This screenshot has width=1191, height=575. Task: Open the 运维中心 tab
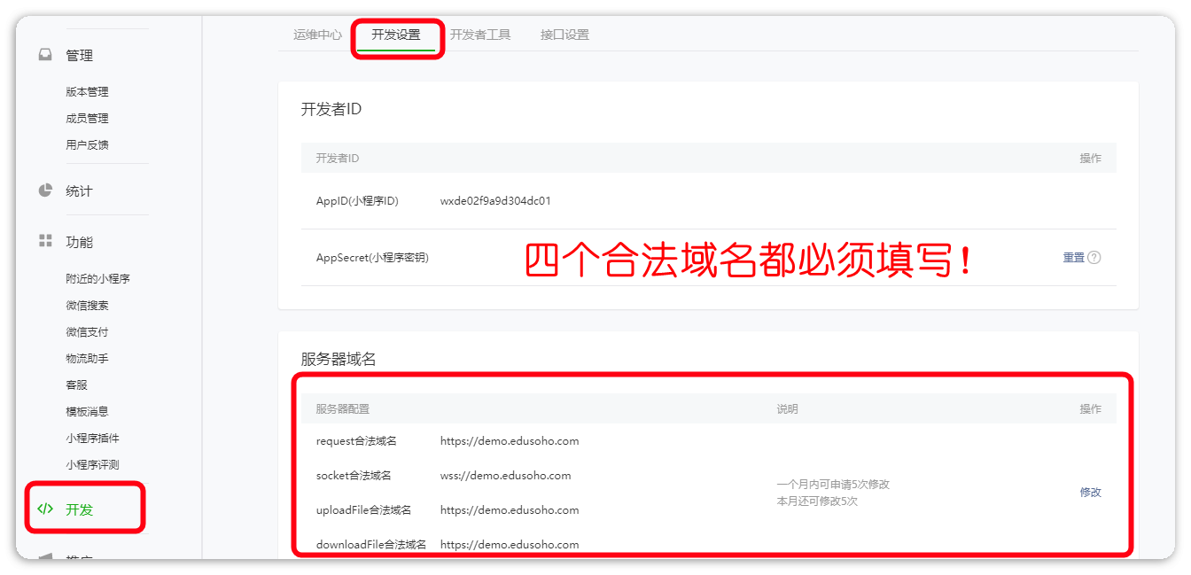(x=317, y=35)
